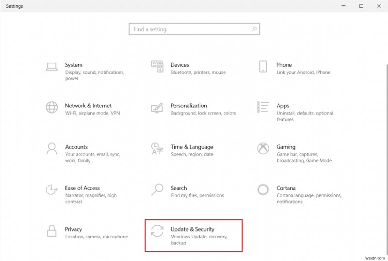The image size is (388, 261).
Task: Select the Time & Language icon
Action: [x=157, y=148]
